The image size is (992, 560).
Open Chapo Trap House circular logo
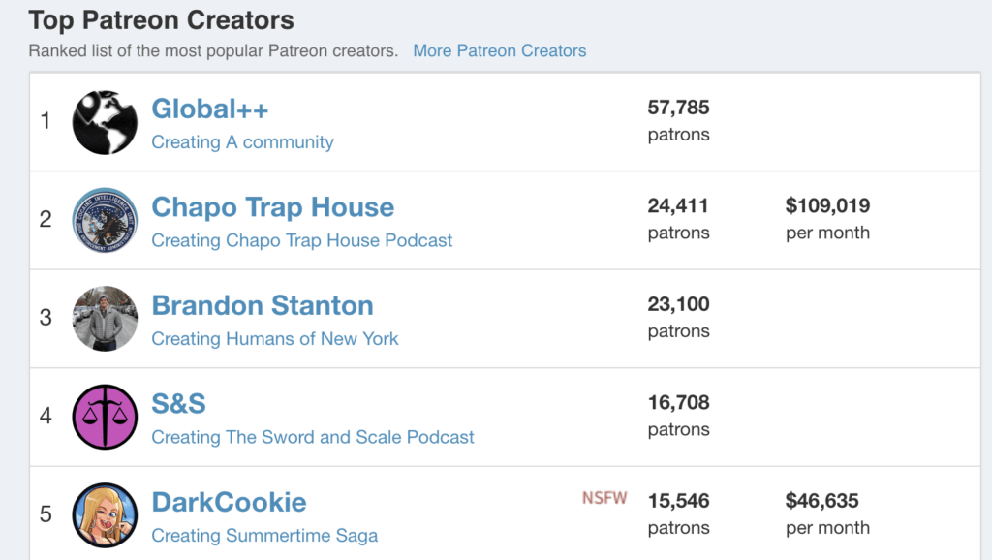105,220
